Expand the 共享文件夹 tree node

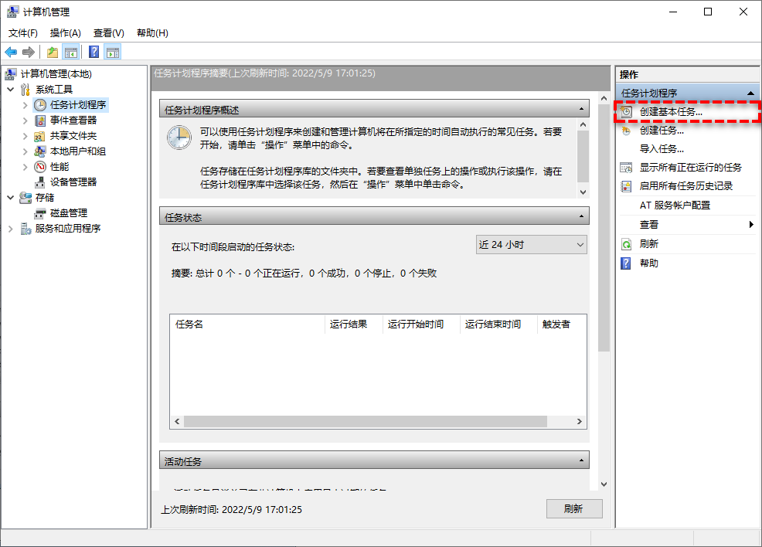26,136
